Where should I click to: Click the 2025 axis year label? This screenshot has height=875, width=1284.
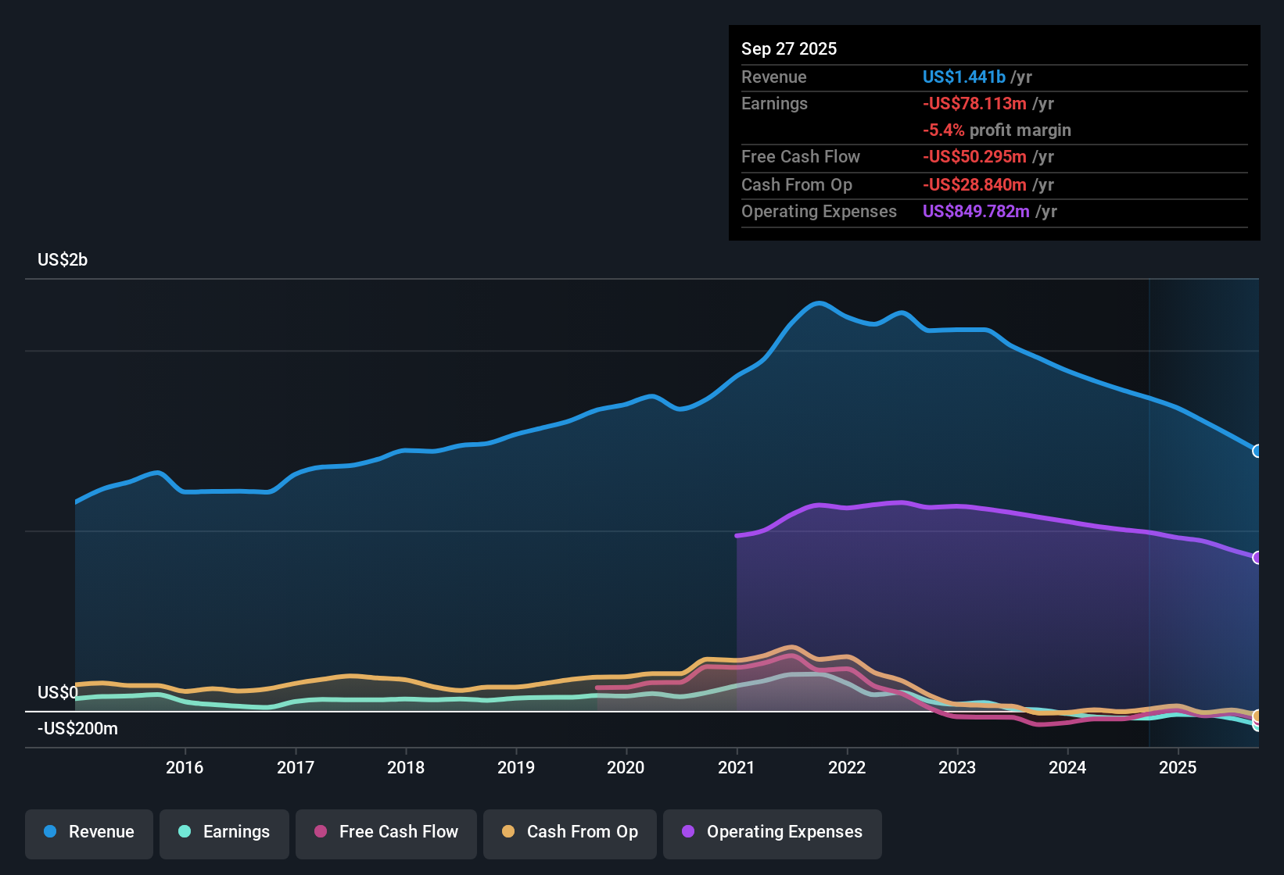[1178, 767]
